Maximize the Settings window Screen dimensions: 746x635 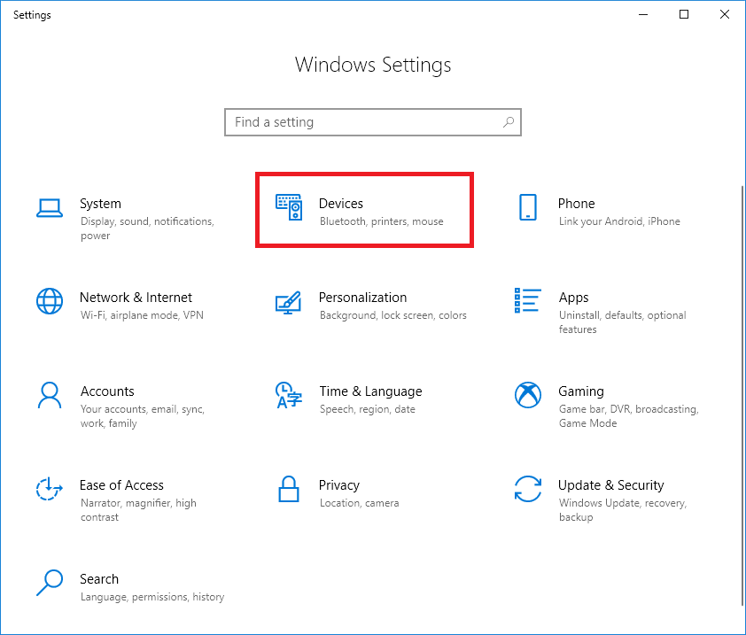point(684,14)
